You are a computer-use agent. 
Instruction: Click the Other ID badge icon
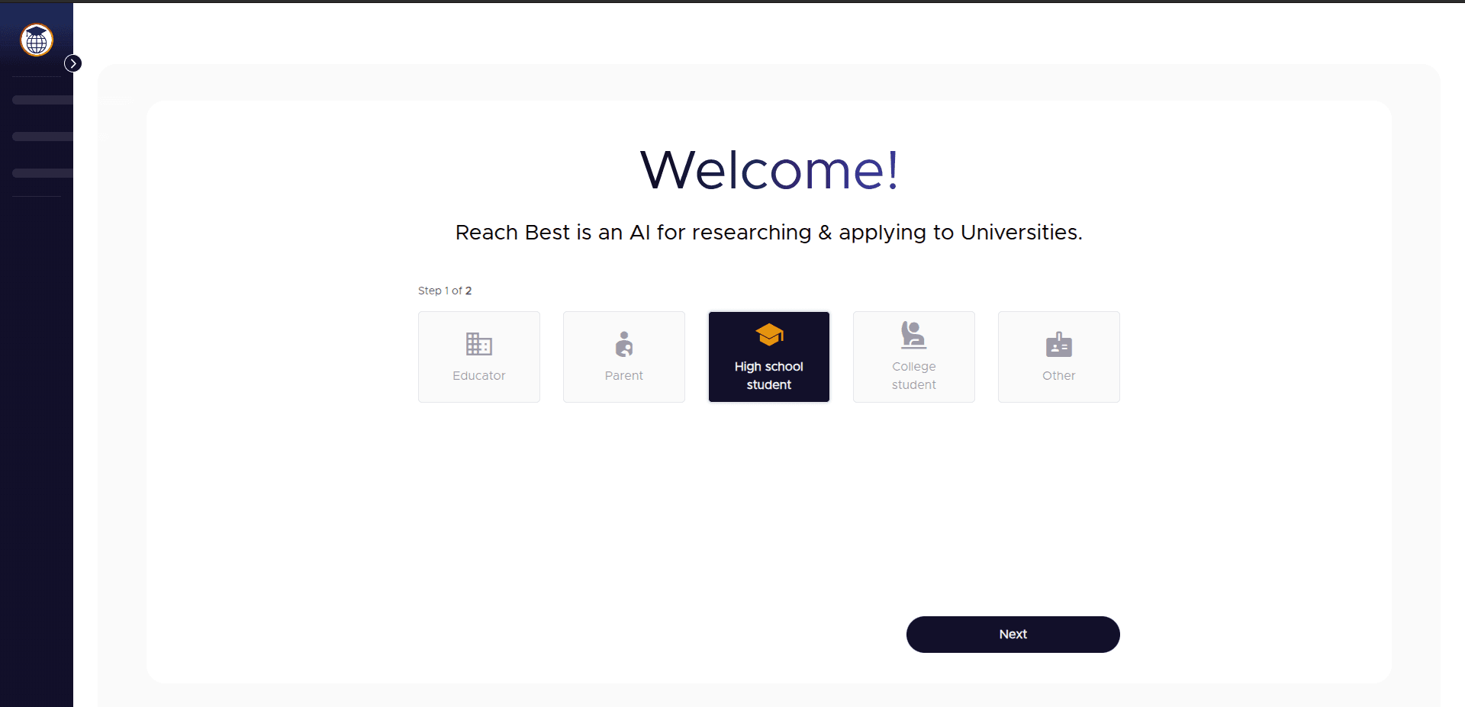pos(1059,345)
